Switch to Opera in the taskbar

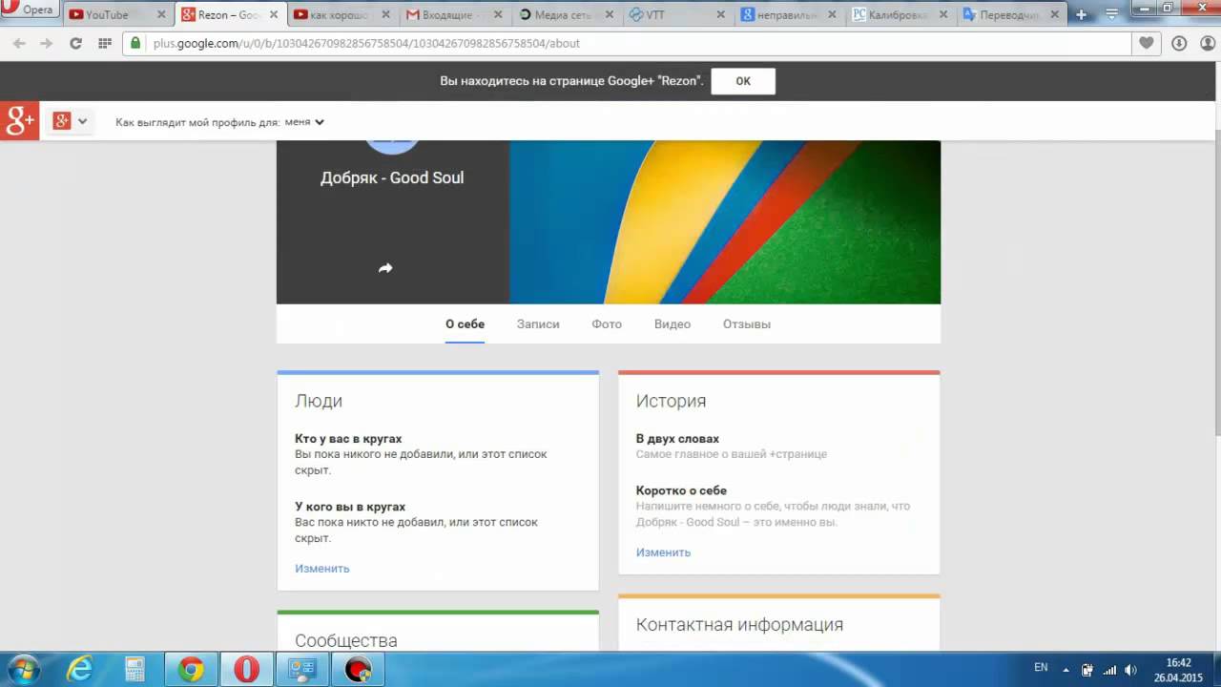(246, 670)
